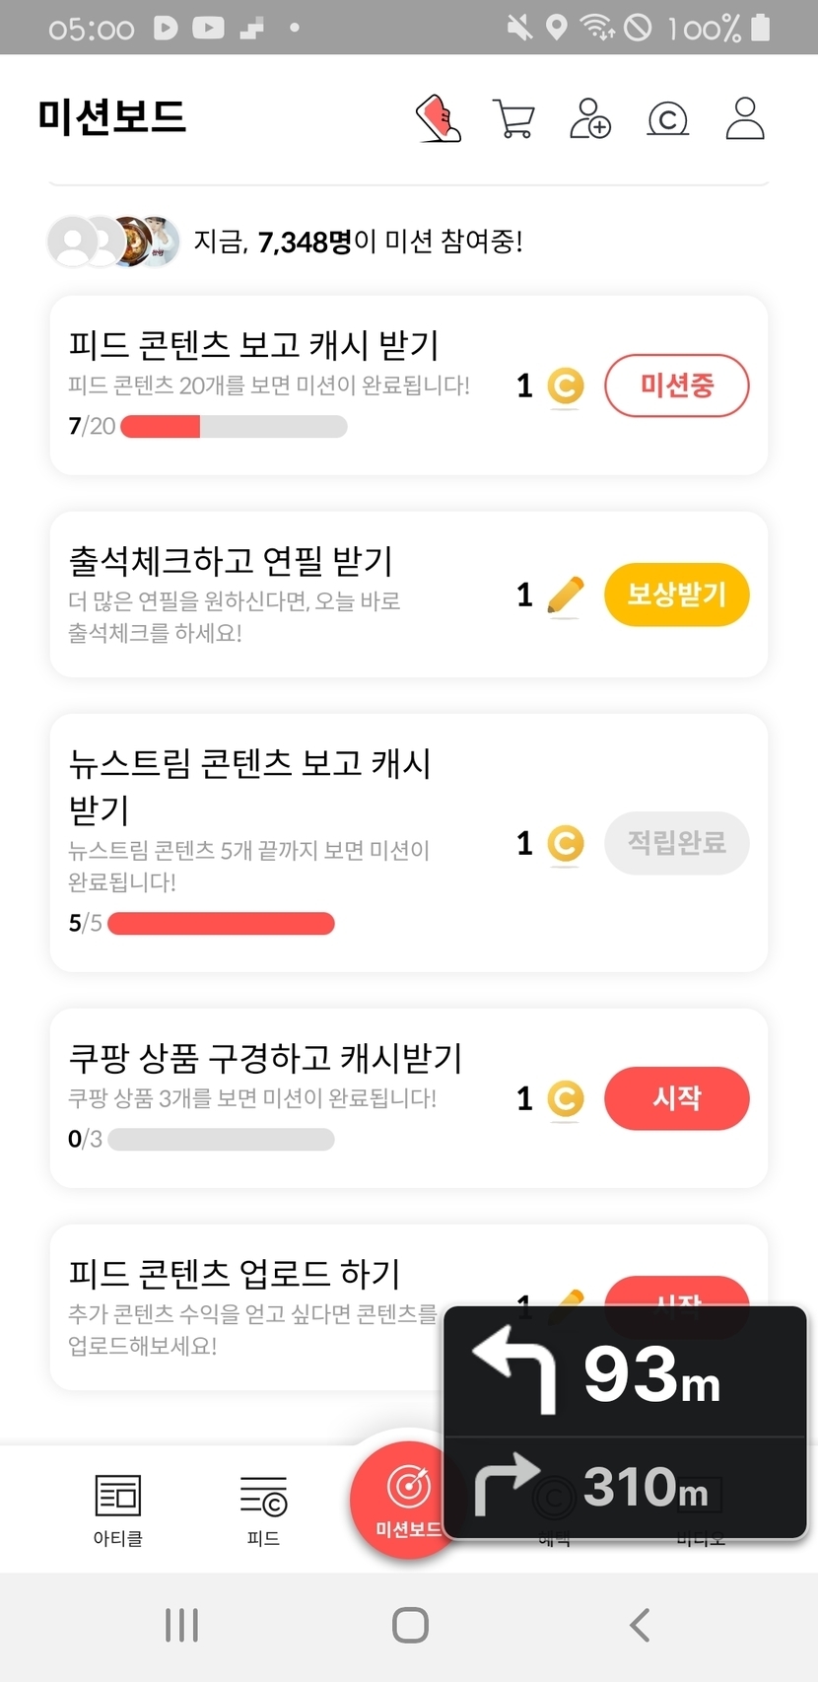Open the Android recent apps button
The height and width of the screenshot is (1682, 818).
click(182, 1625)
